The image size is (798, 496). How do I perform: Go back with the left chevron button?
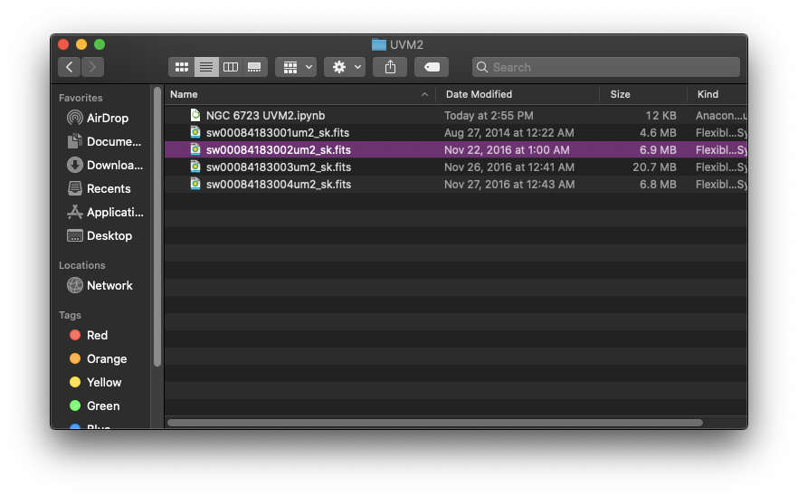pyautogui.click(x=69, y=67)
